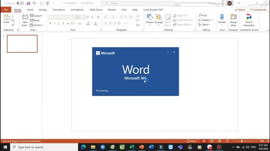Open Shape Fill dropdown
This screenshot has width=270, height=151.
[x=181, y=16]
